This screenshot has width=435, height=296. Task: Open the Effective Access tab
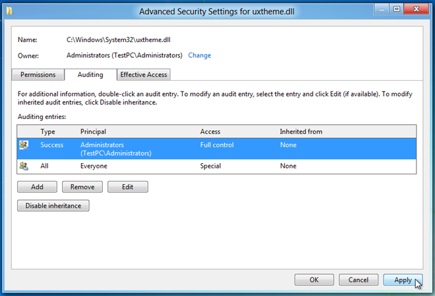point(144,75)
